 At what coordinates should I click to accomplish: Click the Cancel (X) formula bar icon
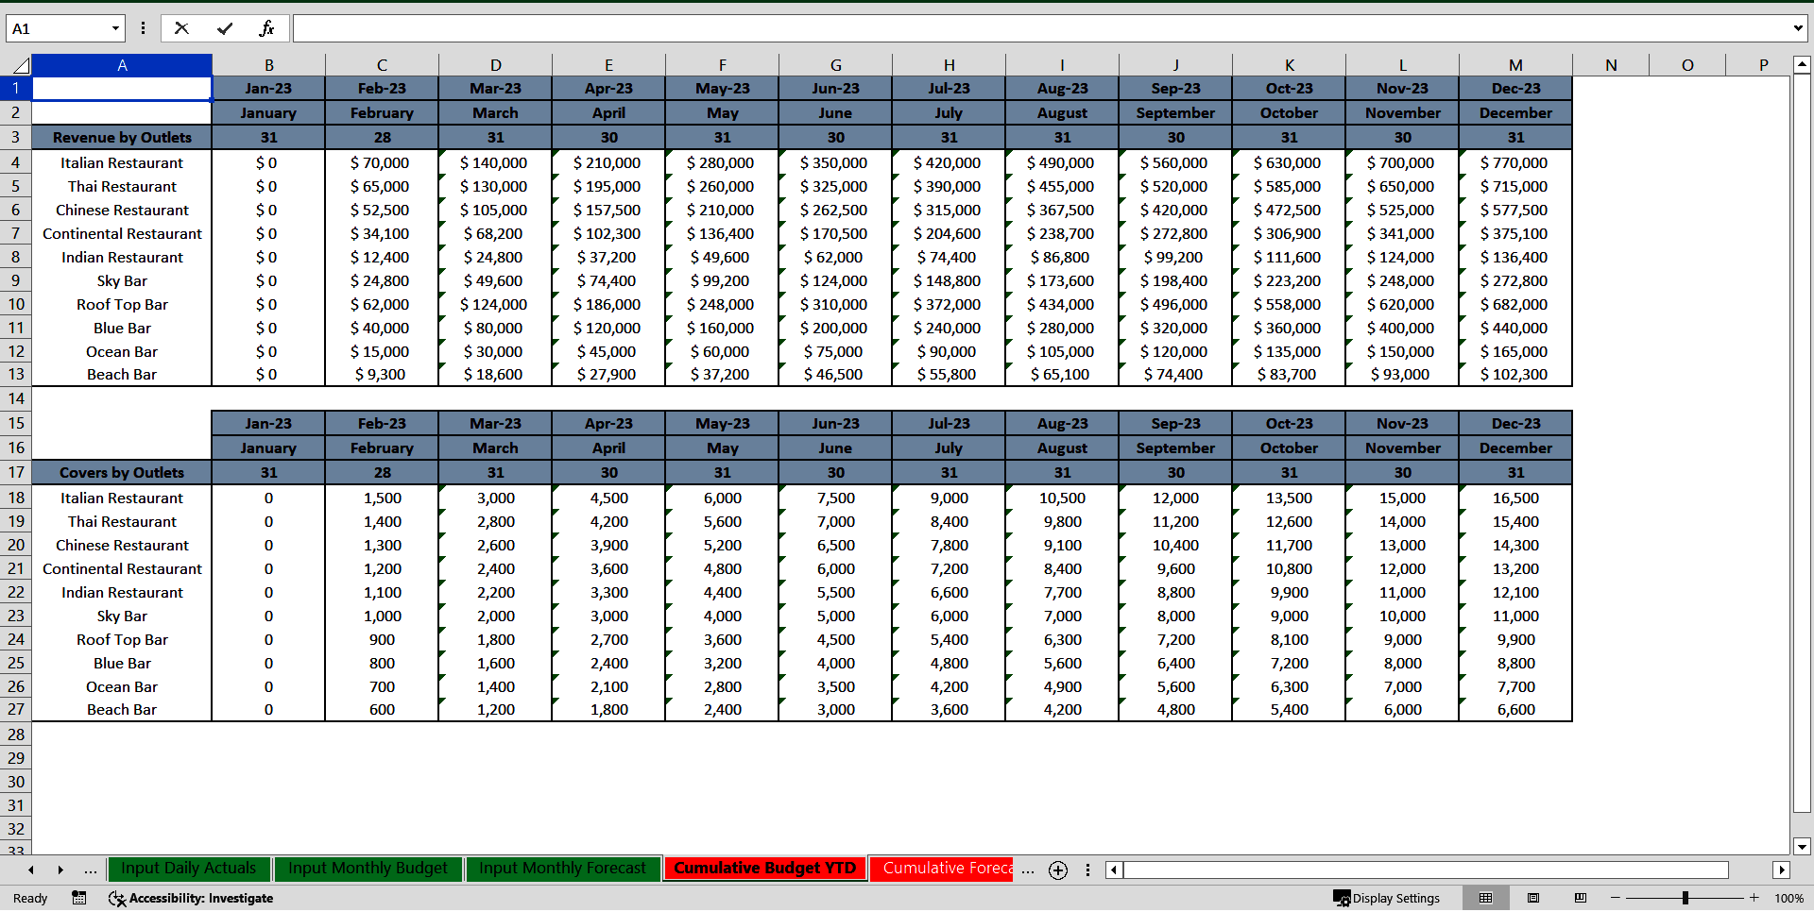(x=181, y=28)
